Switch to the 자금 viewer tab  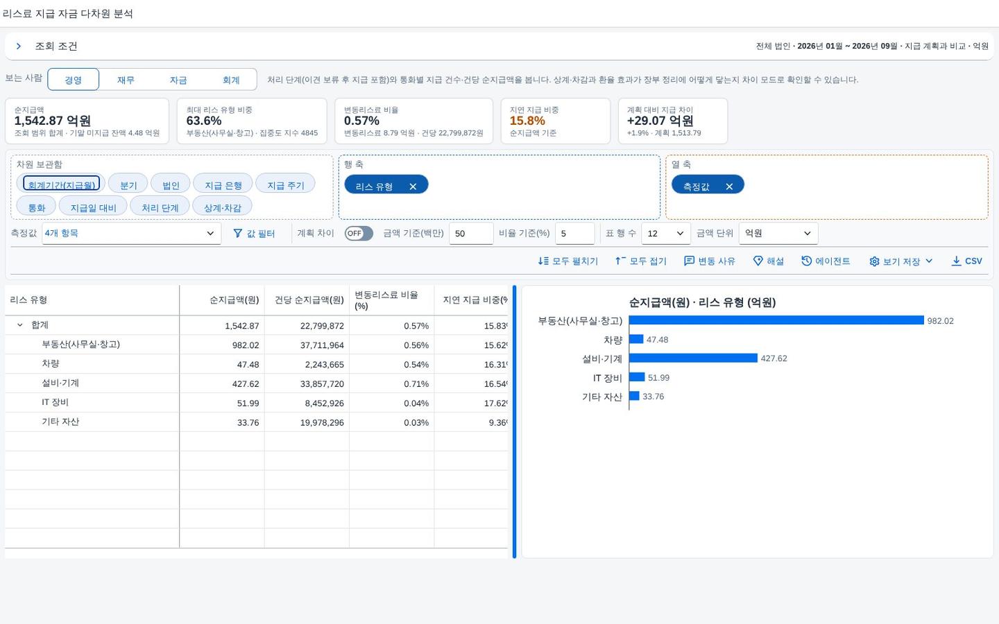(x=178, y=80)
